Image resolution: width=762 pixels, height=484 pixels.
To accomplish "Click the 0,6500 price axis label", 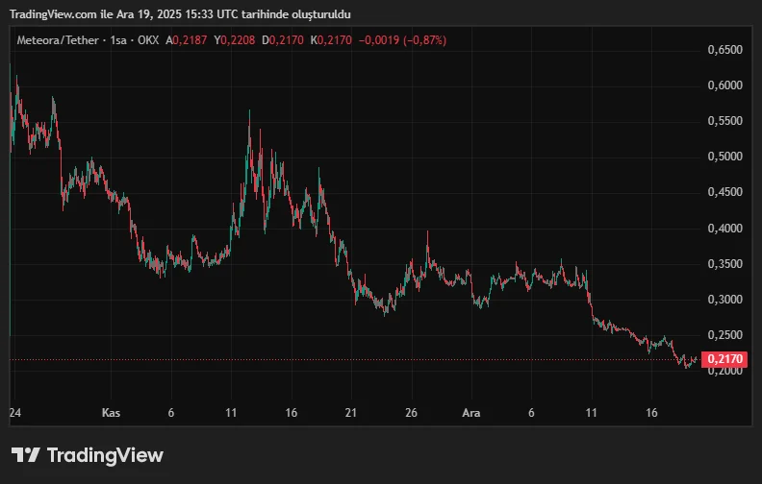I will (724, 49).
